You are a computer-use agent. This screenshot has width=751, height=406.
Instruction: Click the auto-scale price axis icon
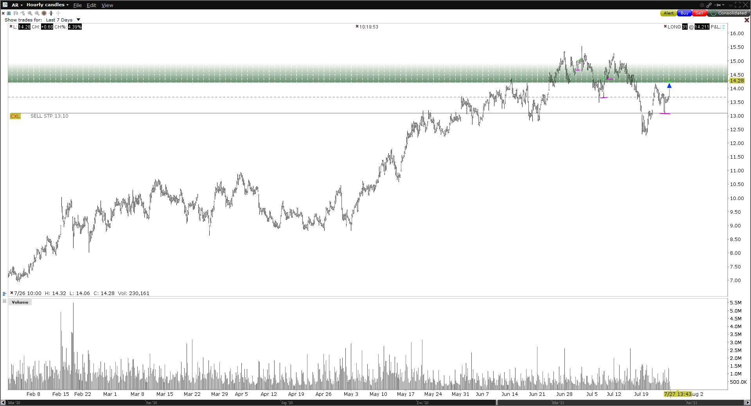(x=4, y=293)
